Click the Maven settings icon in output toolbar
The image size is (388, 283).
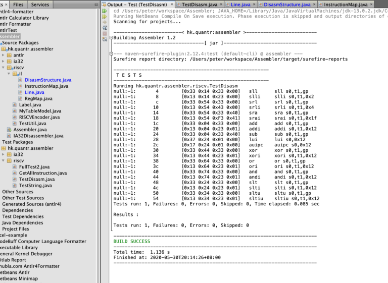coord(105,39)
